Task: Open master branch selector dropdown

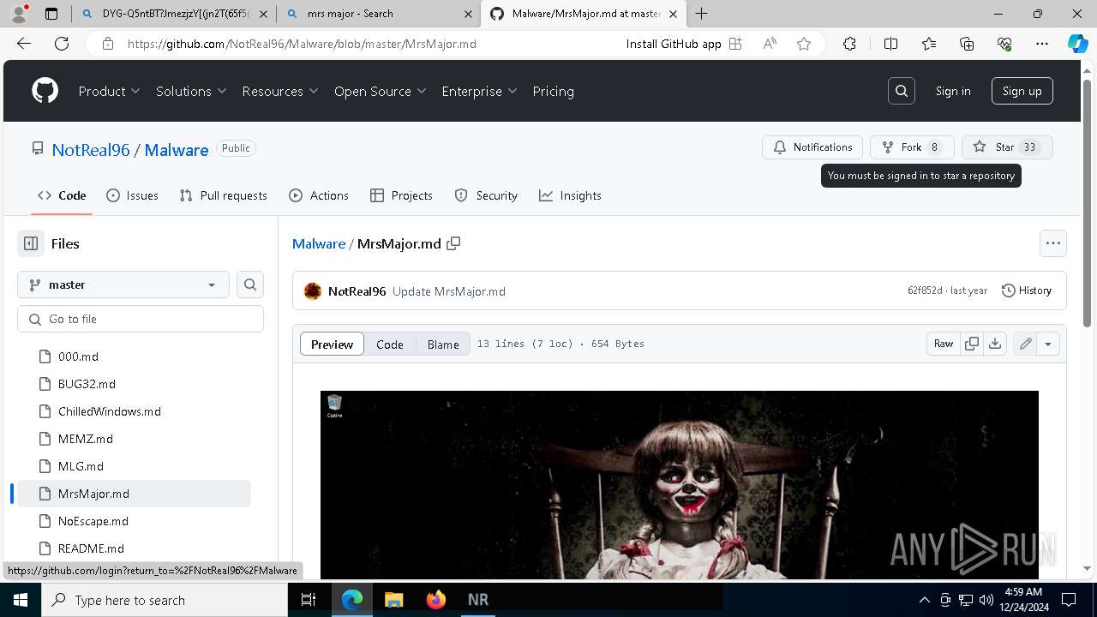Action: click(x=123, y=285)
